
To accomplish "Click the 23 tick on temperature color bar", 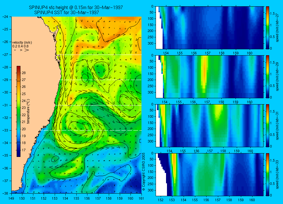I will pyautogui.click(x=24, y=108).
